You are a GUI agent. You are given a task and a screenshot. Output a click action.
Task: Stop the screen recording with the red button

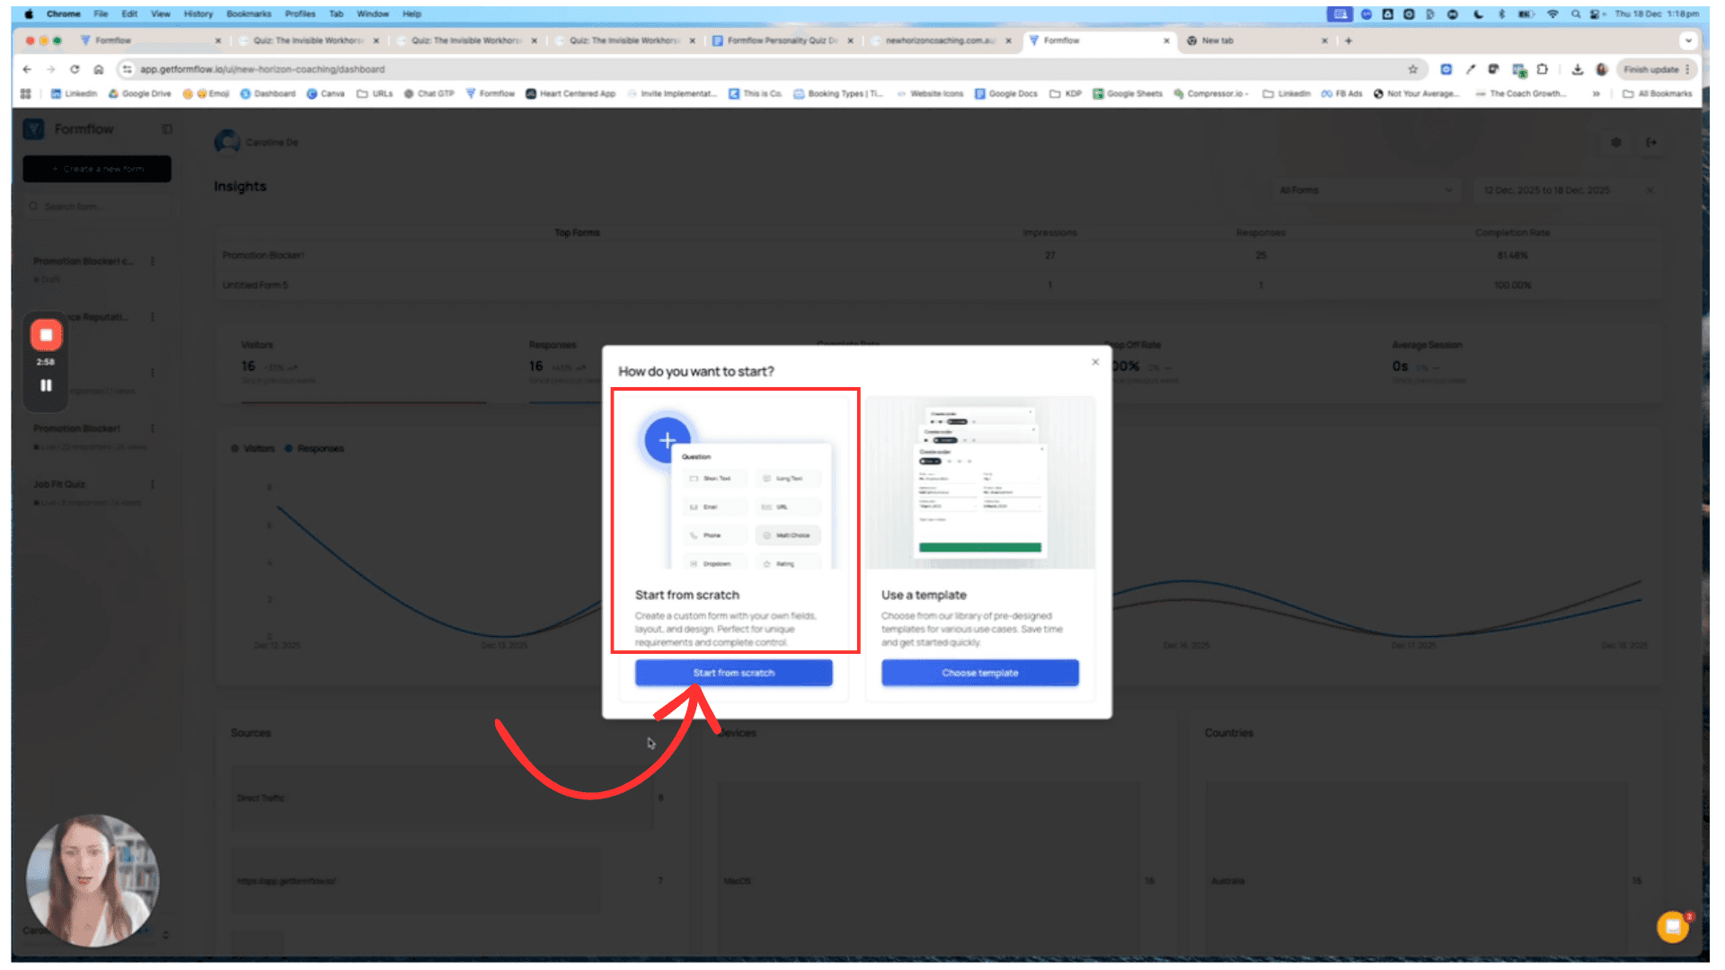tap(46, 335)
